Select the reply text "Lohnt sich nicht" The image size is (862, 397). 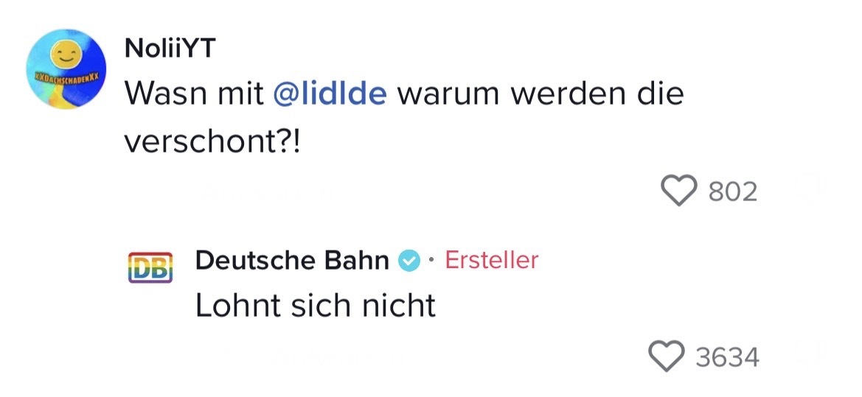point(316,306)
